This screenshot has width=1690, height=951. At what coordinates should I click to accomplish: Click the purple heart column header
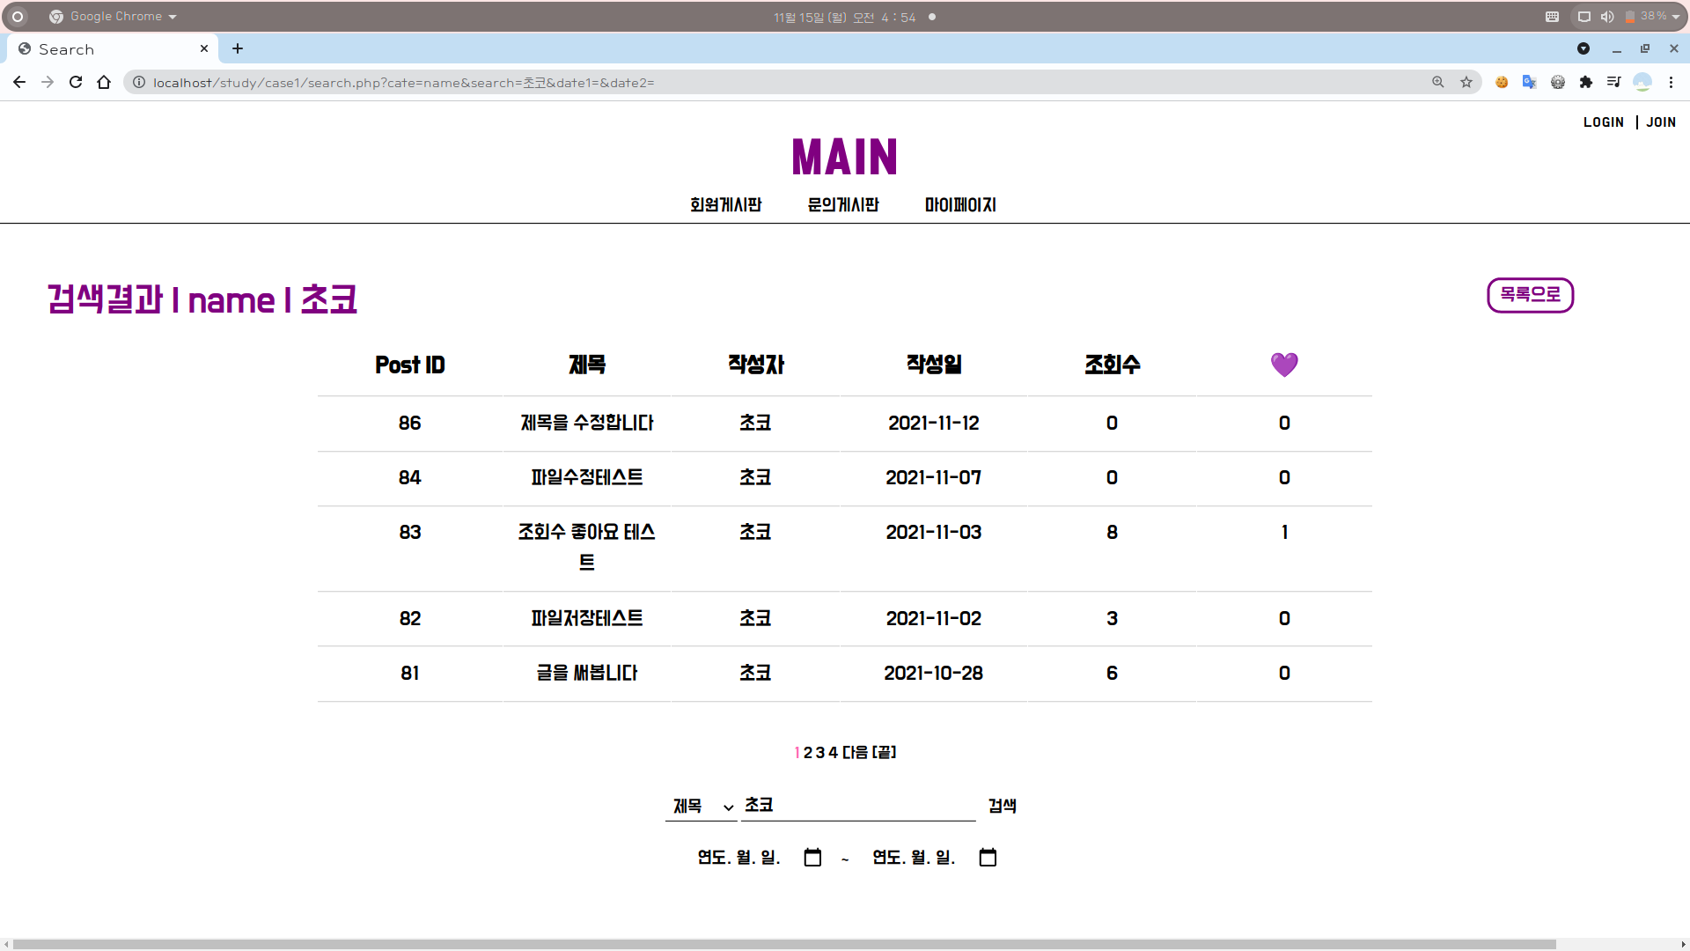click(x=1284, y=365)
